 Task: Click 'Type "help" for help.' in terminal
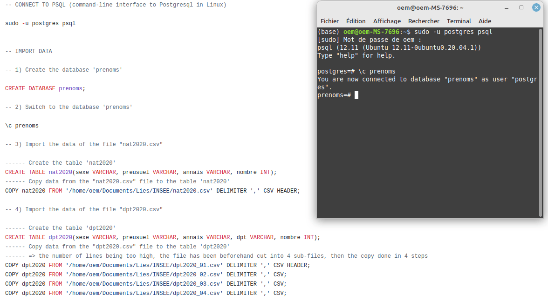356,55
